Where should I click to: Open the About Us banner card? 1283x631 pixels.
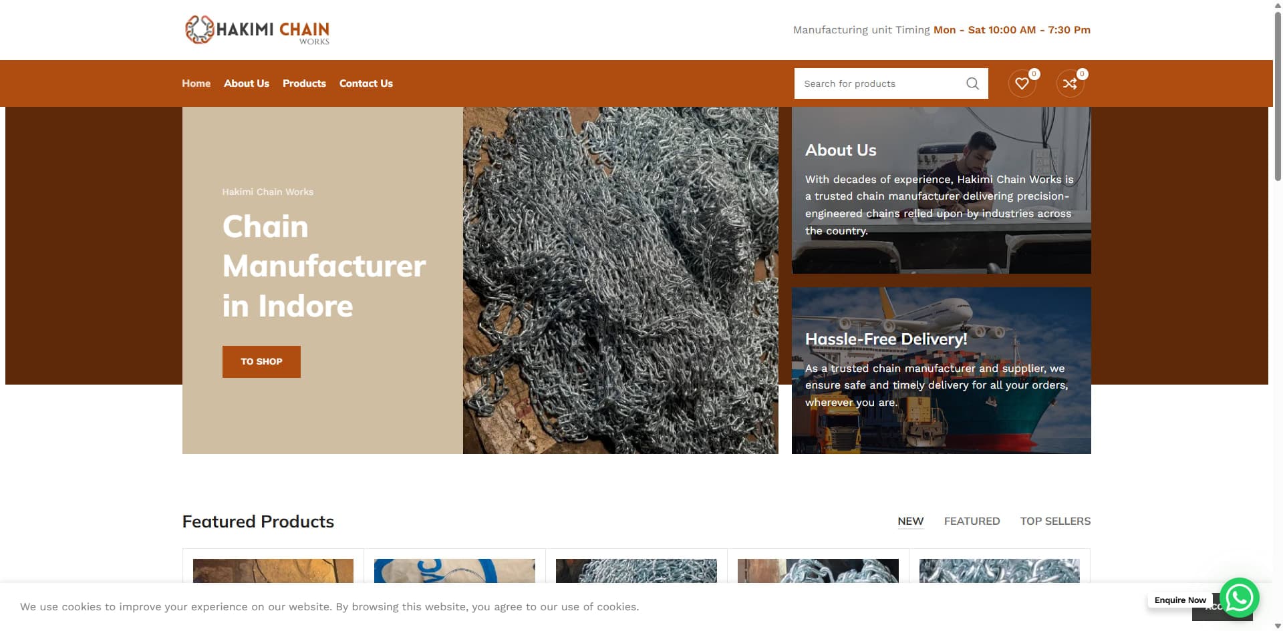point(941,190)
